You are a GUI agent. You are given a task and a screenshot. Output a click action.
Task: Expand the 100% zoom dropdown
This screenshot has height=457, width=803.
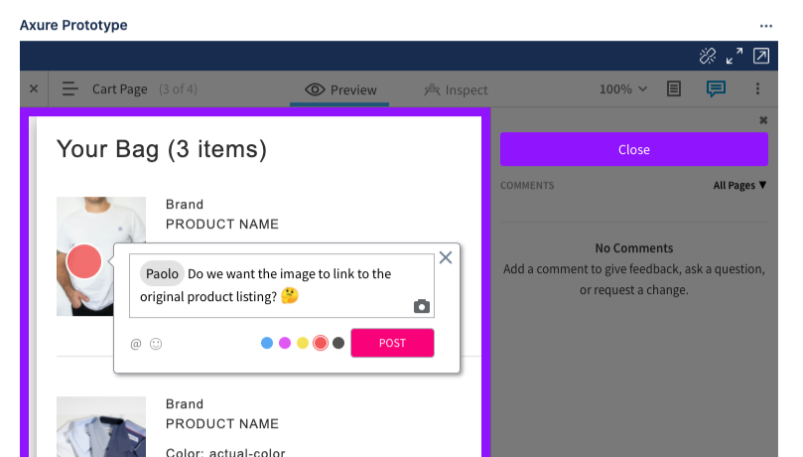click(x=623, y=89)
